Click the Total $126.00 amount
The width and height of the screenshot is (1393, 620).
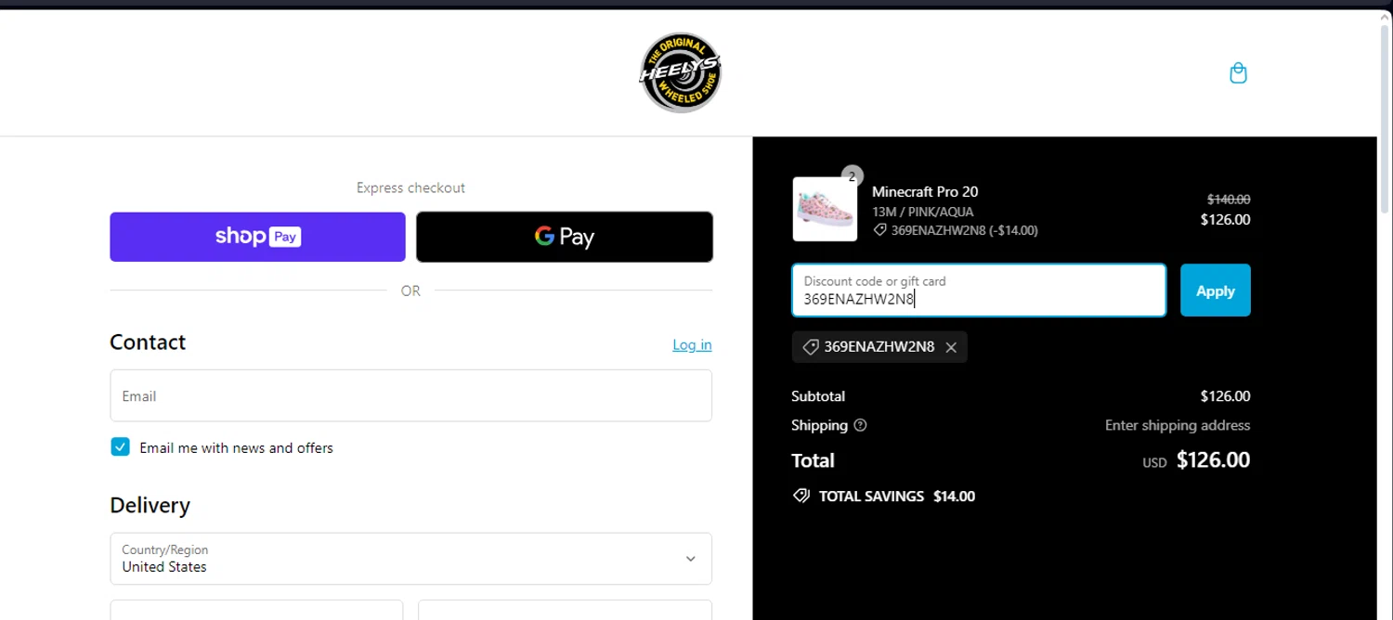pos(1213,460)
